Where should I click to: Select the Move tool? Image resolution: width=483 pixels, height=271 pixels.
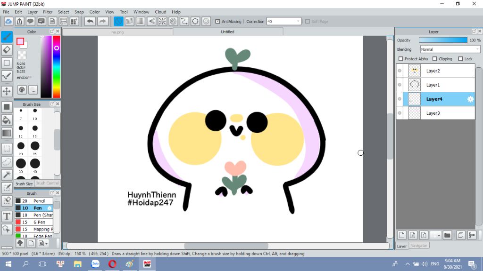[7, 91]
